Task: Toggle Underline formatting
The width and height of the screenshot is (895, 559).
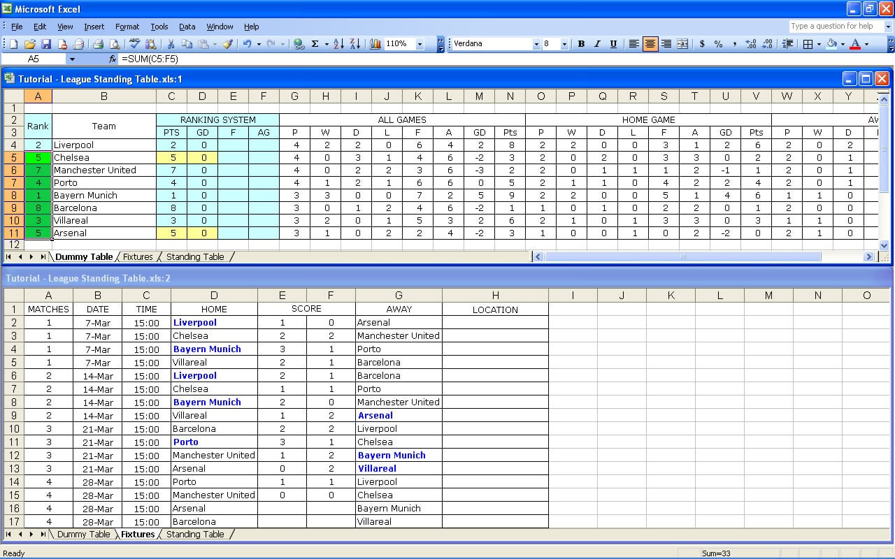Action: 613,44
